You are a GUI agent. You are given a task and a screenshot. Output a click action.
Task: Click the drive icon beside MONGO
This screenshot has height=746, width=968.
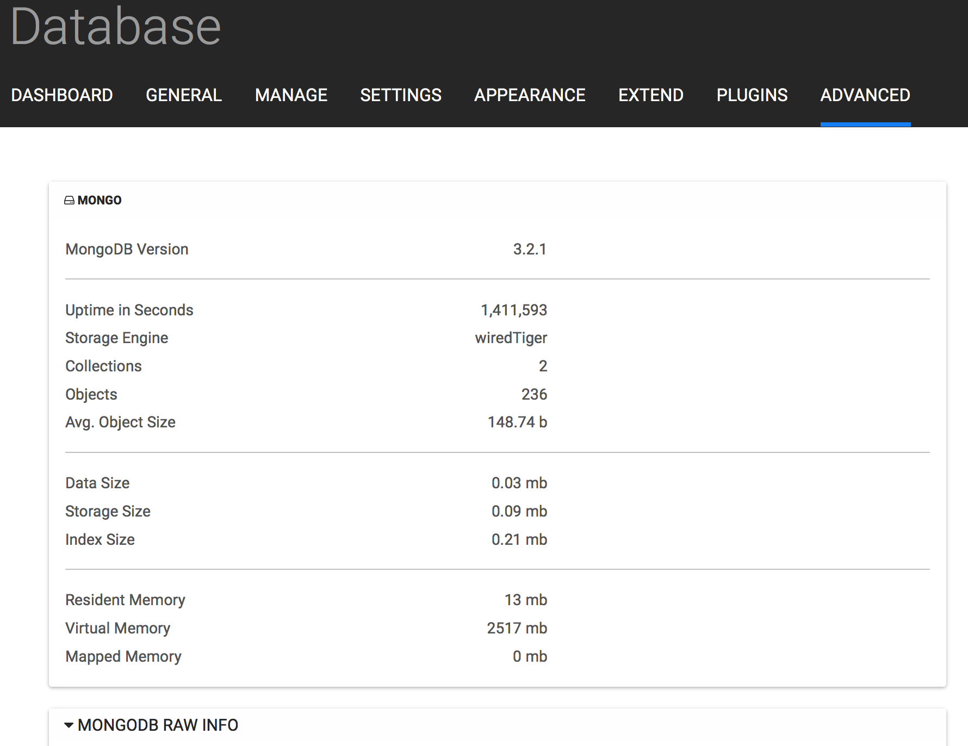click(69, 201)
